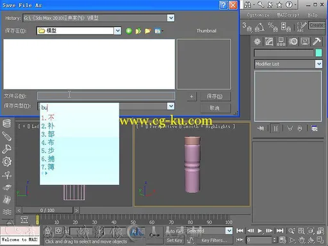Switch to the Create command panel tab
The width and height of the screenshot is (328, 246).
pos(258,41)
